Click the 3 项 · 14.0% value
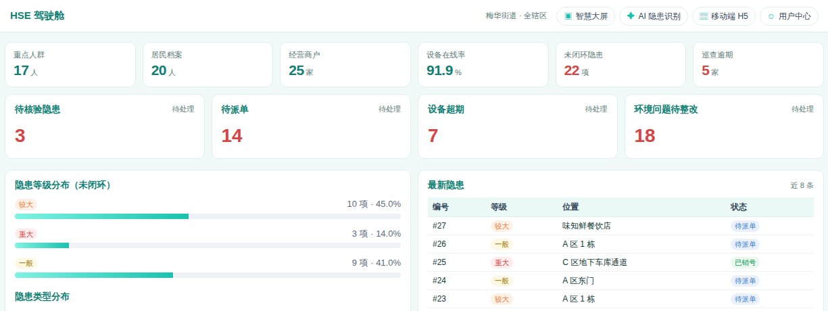This screenshot has width=828, height=311. pyautogui.click(x=376, y=233)
